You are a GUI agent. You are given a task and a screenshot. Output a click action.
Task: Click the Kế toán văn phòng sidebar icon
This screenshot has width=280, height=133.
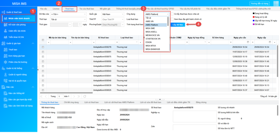tap(6, 25)
